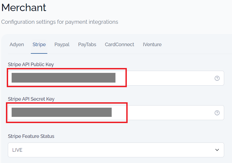
Task: Switch to the Adyen tab
Action: [17, 45]
